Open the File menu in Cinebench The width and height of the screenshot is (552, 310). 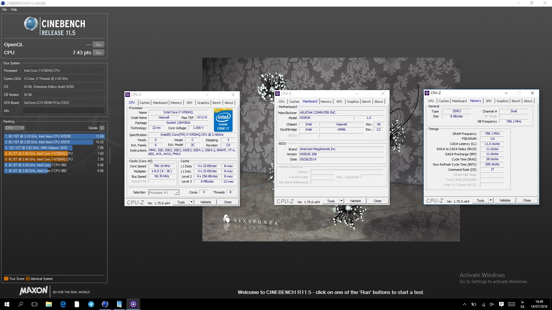[x=5, y=9]
